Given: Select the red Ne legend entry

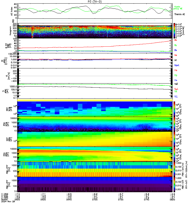Looking at the screenshot, I should point(176,55).
